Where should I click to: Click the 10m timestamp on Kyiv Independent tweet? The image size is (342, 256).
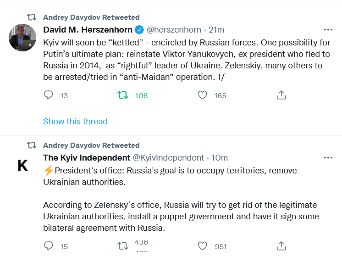[x=220, y=158]
